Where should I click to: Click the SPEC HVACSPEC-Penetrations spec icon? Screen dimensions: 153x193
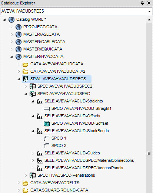tap(33, 175)
